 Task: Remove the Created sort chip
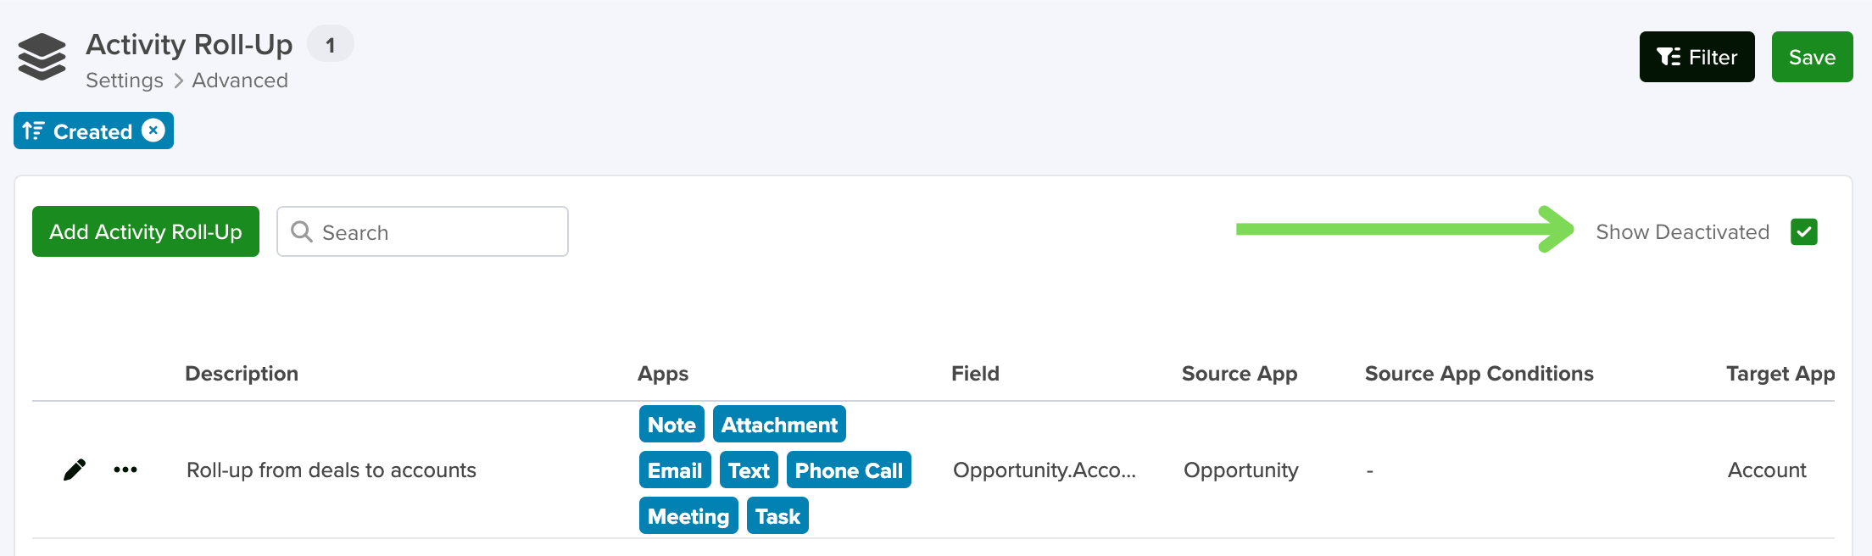point(153,131)
